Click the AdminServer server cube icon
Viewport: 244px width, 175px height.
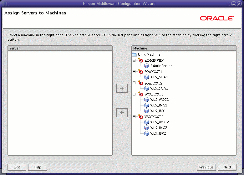(x=147, y=66)
